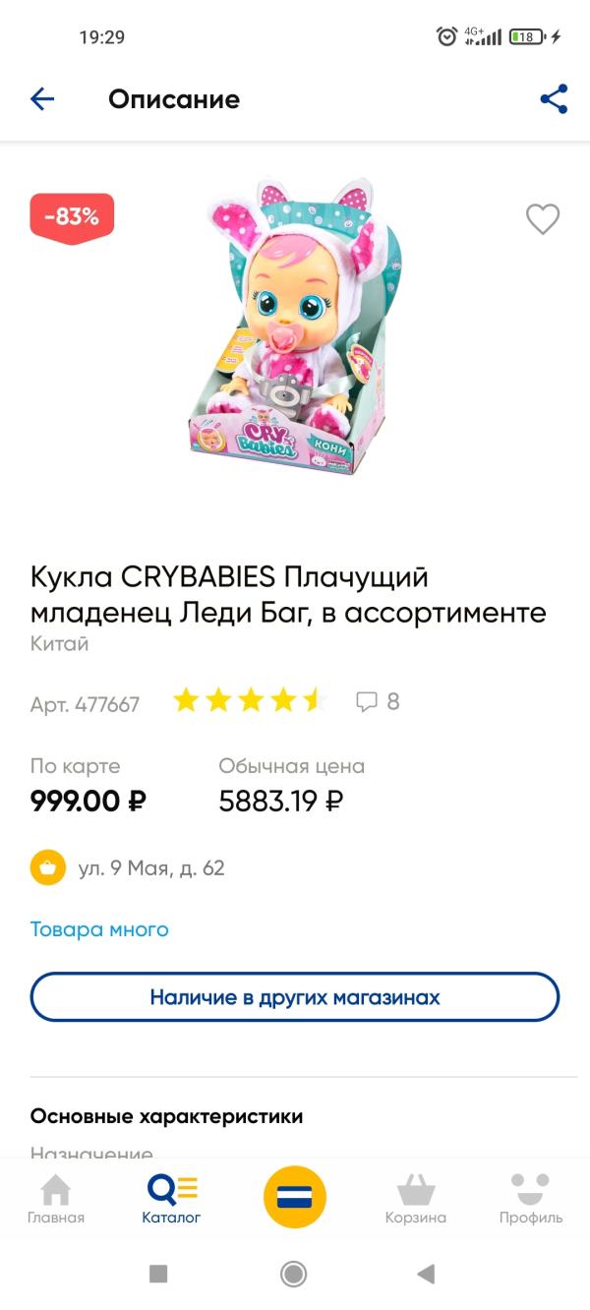The image size is (590, 1310).
Task: Tap the reviews comment icon
Action: coord(367,702)
